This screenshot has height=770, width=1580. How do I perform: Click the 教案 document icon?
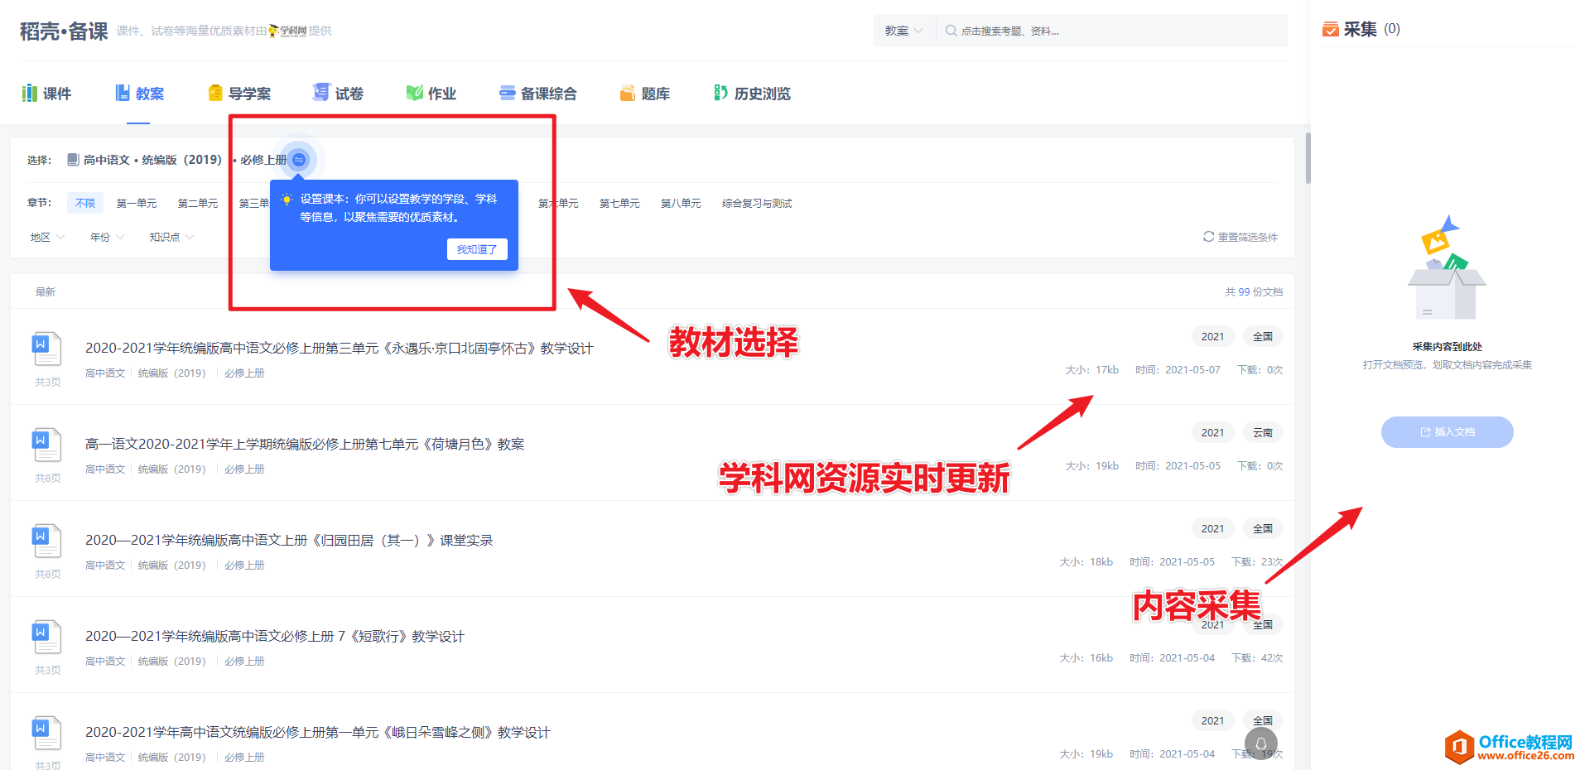click(x=123, y=93)
